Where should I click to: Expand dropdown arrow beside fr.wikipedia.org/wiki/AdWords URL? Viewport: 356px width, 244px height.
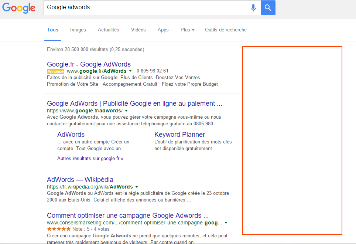[x=137, y=187]
